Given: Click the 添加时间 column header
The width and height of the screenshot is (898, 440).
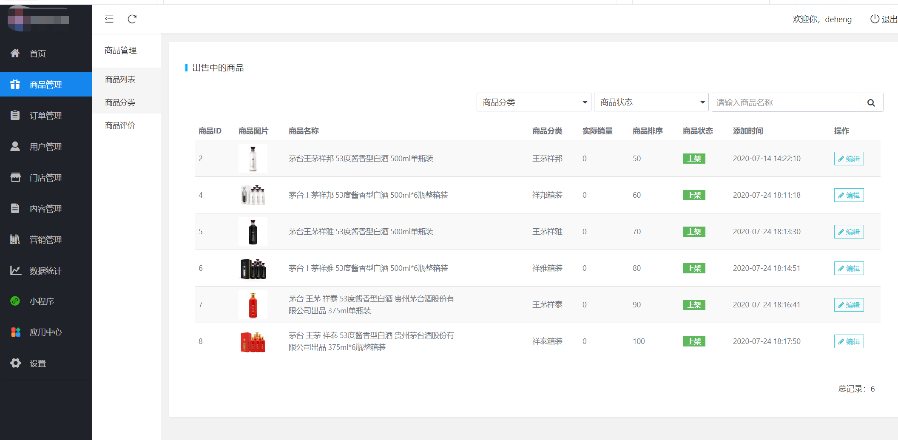Looking at the screenshot, I should (748, 131).
